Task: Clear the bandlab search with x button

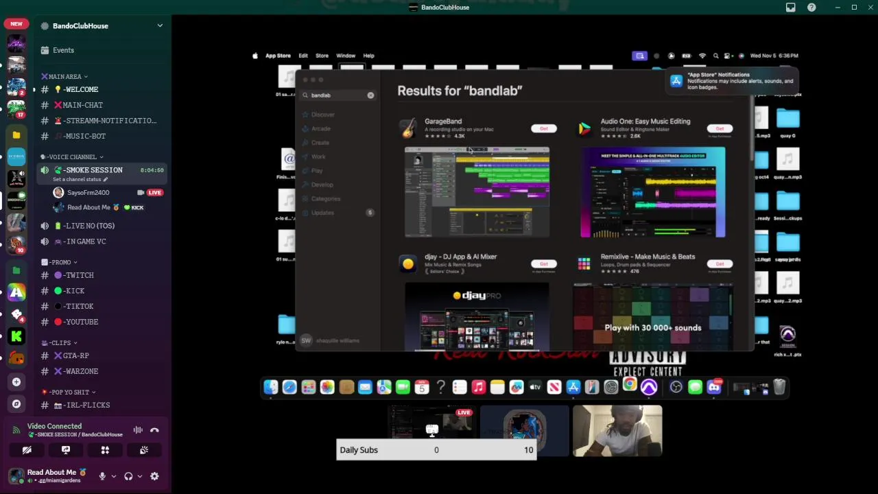Action: (370, 95)
